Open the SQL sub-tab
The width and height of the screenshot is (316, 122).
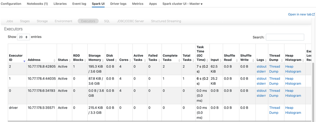tap(107, 21)
